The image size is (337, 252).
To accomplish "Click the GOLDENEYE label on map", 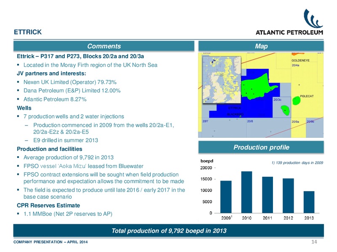I will click(300, 60).
